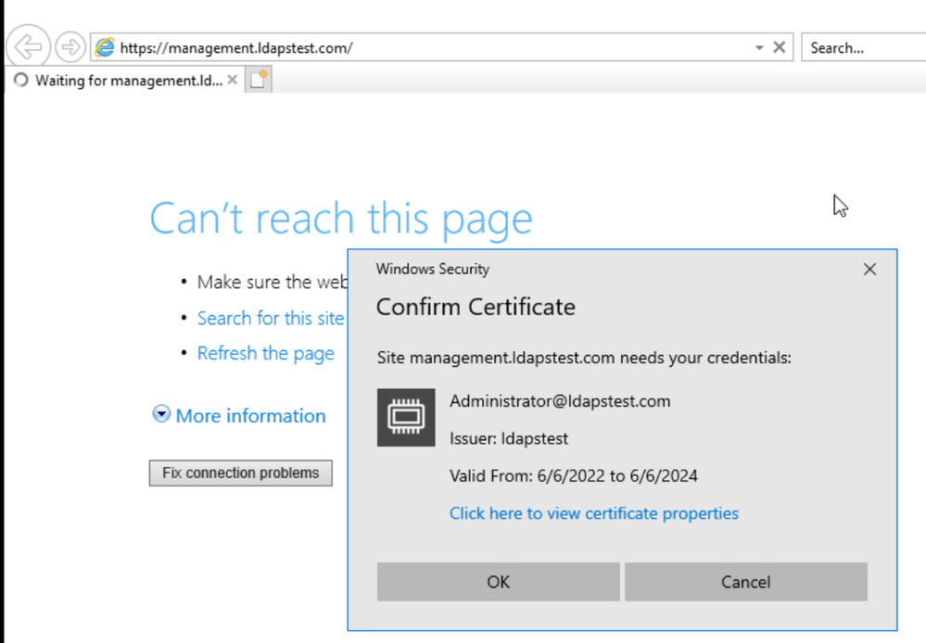926x643 pixels.
Task: Click the "Can't reach this page" heading
Action: (x=341, y=219)
